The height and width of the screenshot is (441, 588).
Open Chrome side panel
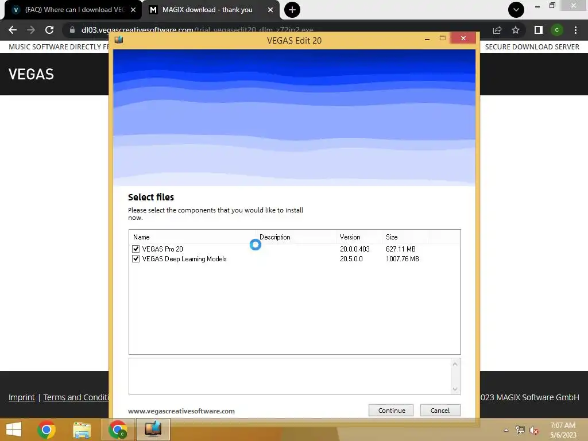point(539,30)
